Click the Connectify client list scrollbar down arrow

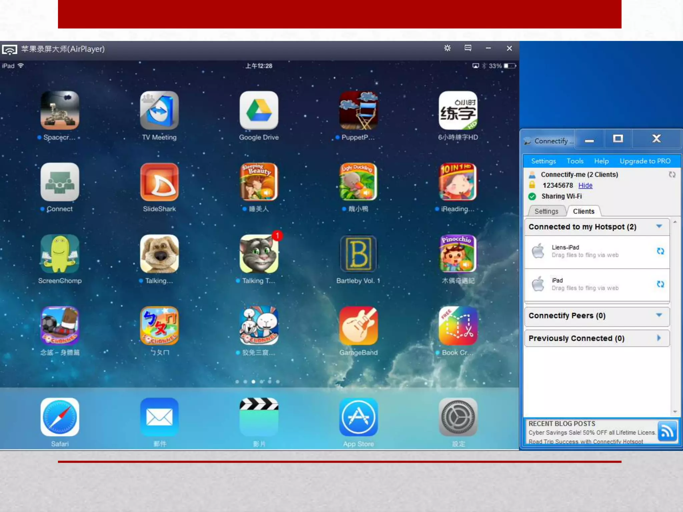coord(675,412)
